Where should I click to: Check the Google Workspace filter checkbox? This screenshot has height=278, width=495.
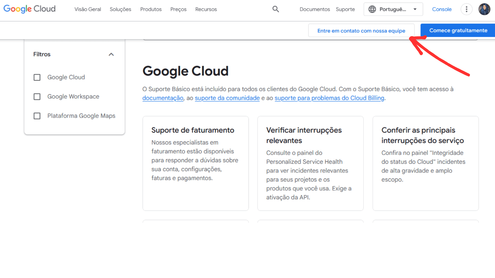(37, 97)
